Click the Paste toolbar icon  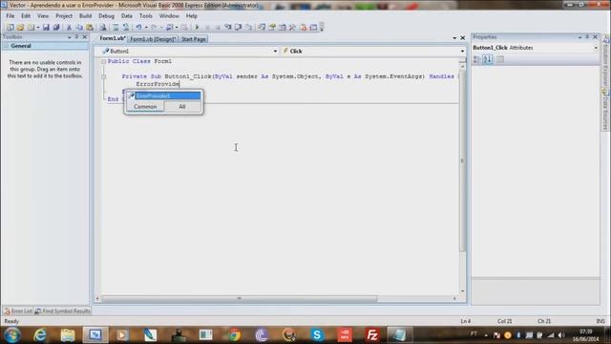click(x=90, y=28)
